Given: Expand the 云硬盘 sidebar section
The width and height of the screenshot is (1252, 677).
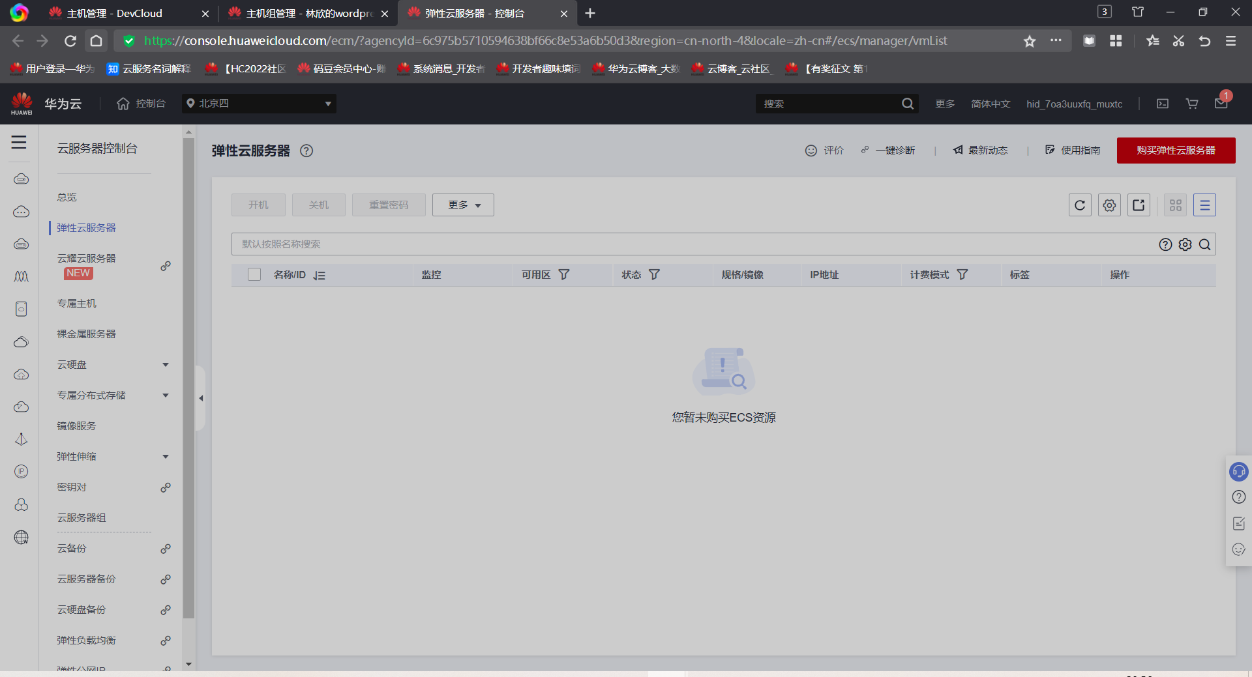Looking at the screenshot, I should click(x=166, y=365).
